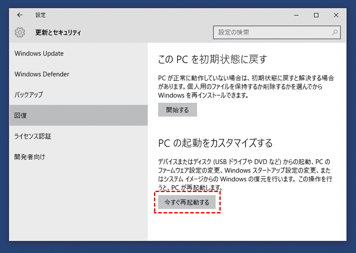This screenshot has height=253, width=356.
Task: Select the 回復 sidebar item
Action: tap(21, 115)
